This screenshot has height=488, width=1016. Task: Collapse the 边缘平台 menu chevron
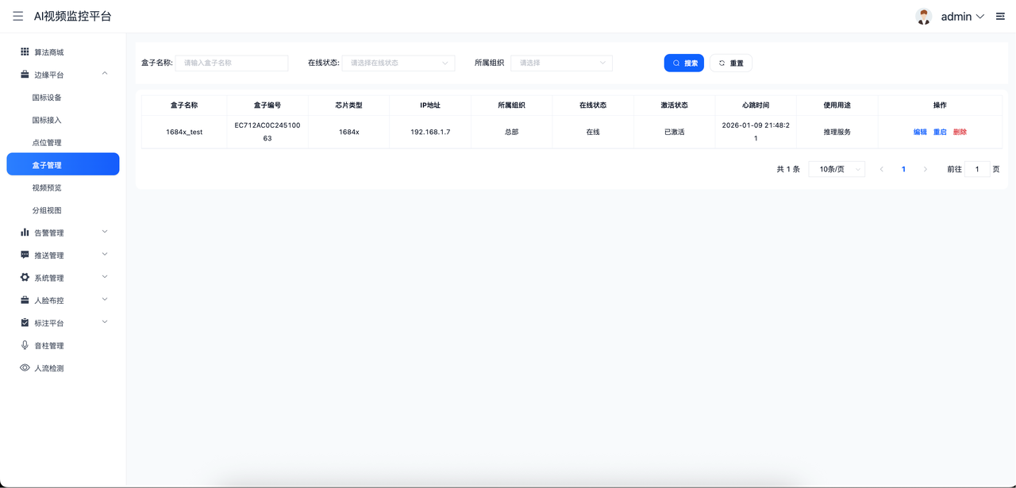[105, 74]
